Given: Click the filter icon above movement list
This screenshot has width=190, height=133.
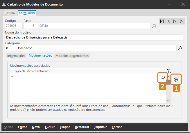Looking at the screenshot, I should [169, 71].
